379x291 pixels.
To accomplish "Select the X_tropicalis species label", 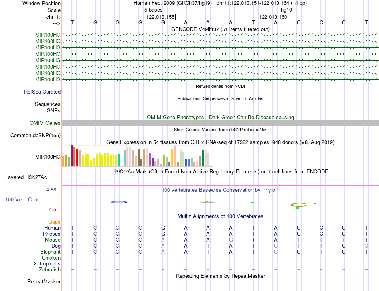I will pyautogui.click(x=47, y=264).
